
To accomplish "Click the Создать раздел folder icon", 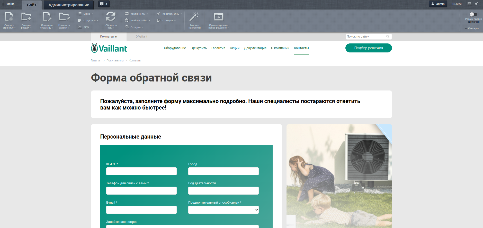I will [x=26, y=16].
